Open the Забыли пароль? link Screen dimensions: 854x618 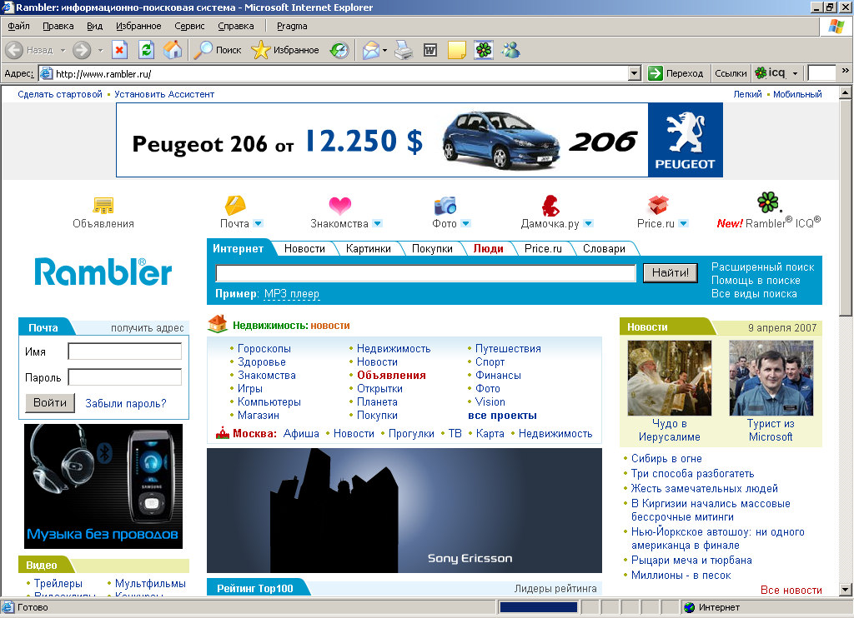click(x=126, y=404)
